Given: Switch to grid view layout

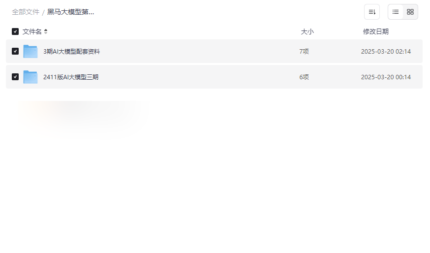Looking at the screenshot, I should click(x=410, y=12).
